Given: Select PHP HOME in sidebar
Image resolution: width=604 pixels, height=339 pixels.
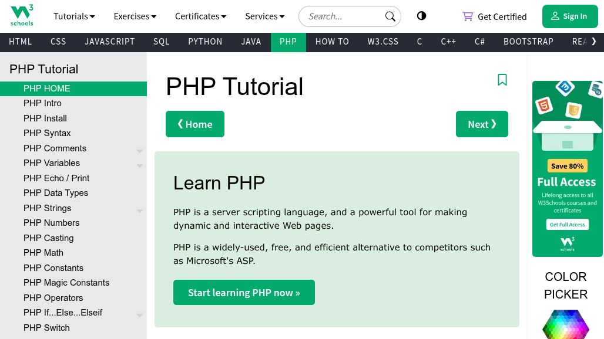Looking at the screenshot, I should [x=73, y=89].
